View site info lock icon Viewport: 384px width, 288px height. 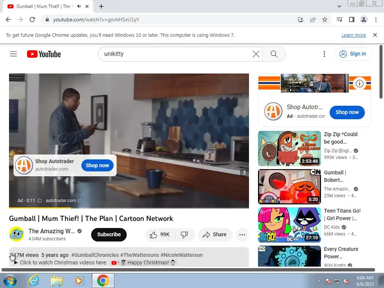point(47,19)
